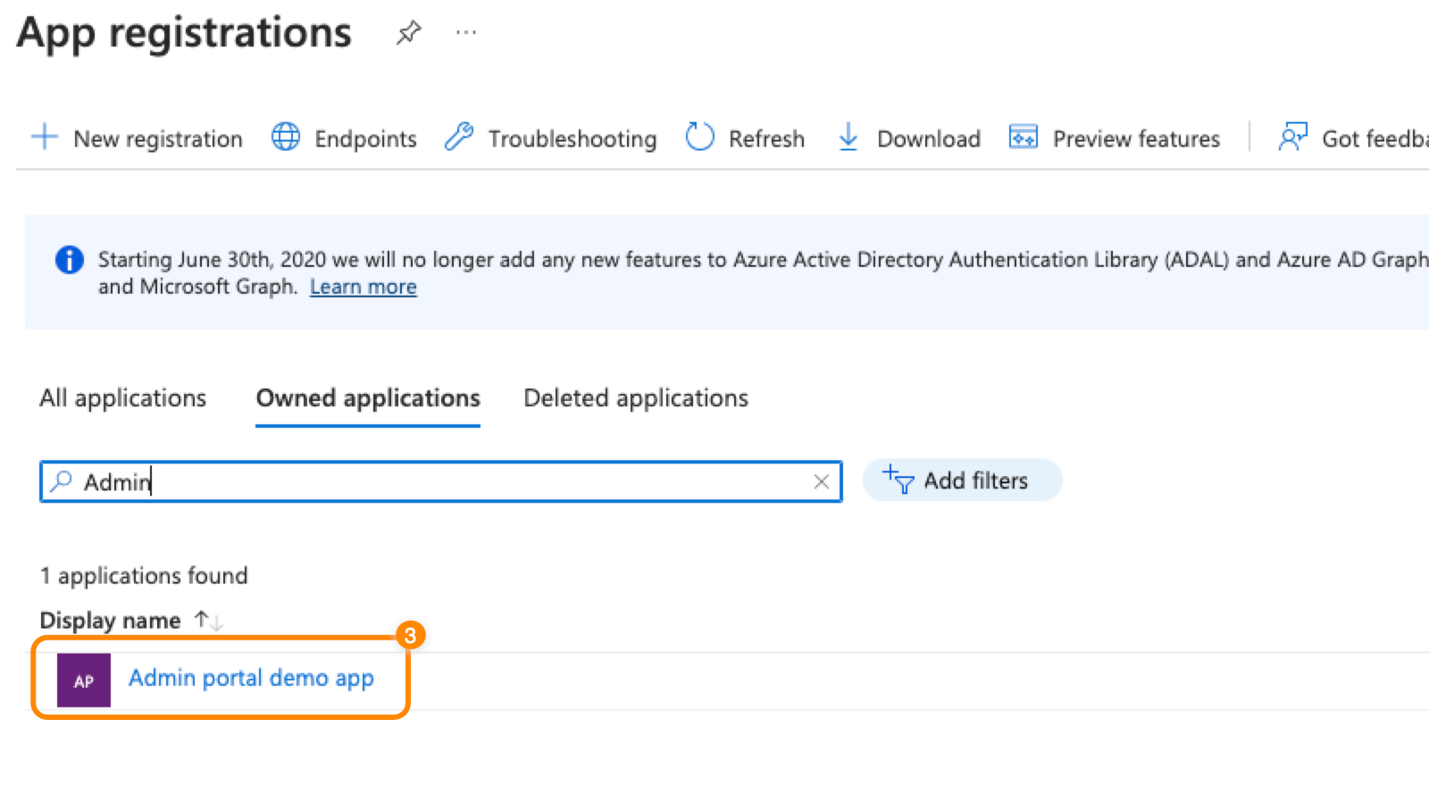The image size is (1429, 786).
Task: Open Preview features
Action: [x=1114, y=138]
